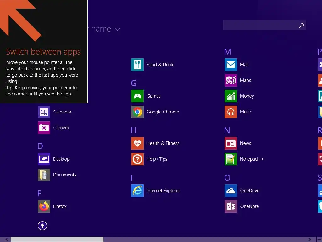Click the "Firefox" label
This screenshot has width=322, height=242.
(x=60, y=206)
